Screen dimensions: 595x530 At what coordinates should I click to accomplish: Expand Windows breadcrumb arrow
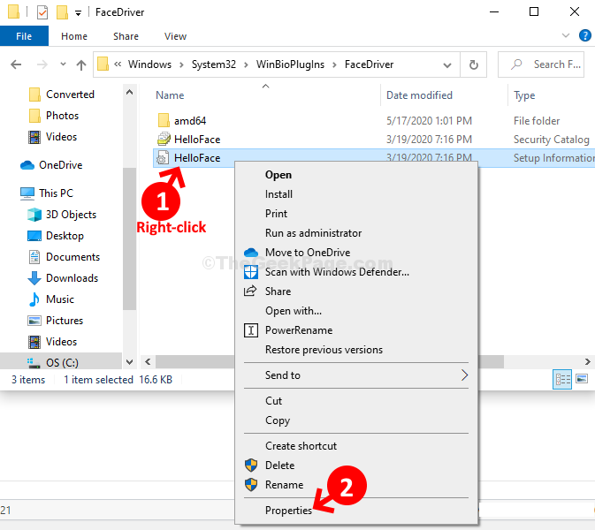(x=181, y=64)
